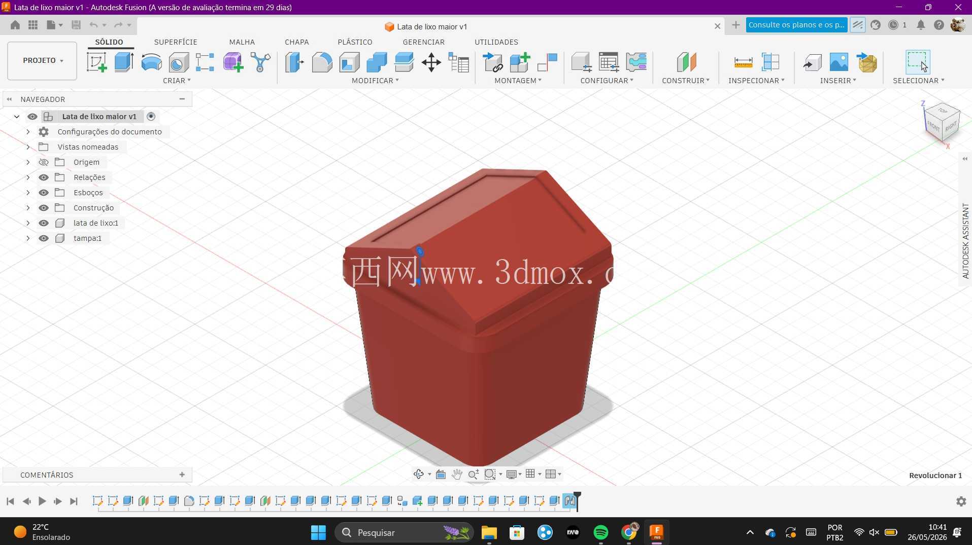
Task: Toggle visibility of Construção folder
Action: point(44,208)
